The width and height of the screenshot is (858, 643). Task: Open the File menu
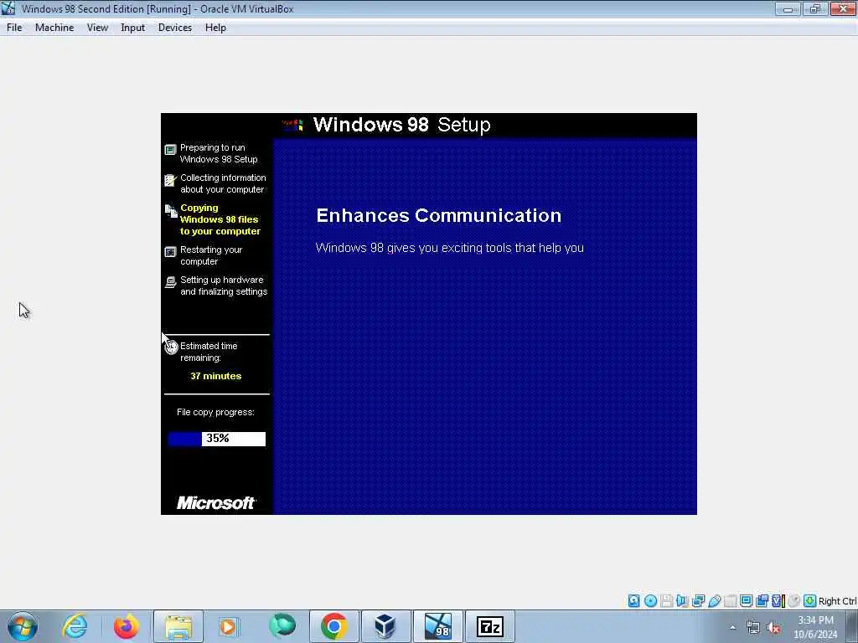pyautogui.click(x=14, y=28)
